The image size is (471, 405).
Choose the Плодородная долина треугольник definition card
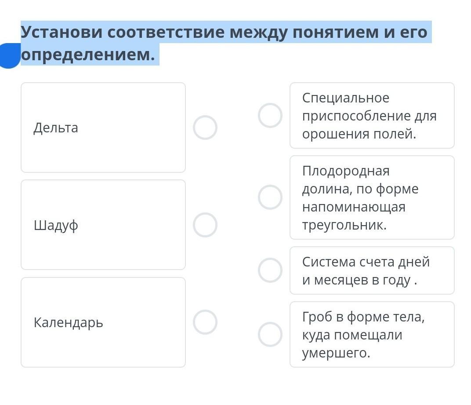[372, 197]
